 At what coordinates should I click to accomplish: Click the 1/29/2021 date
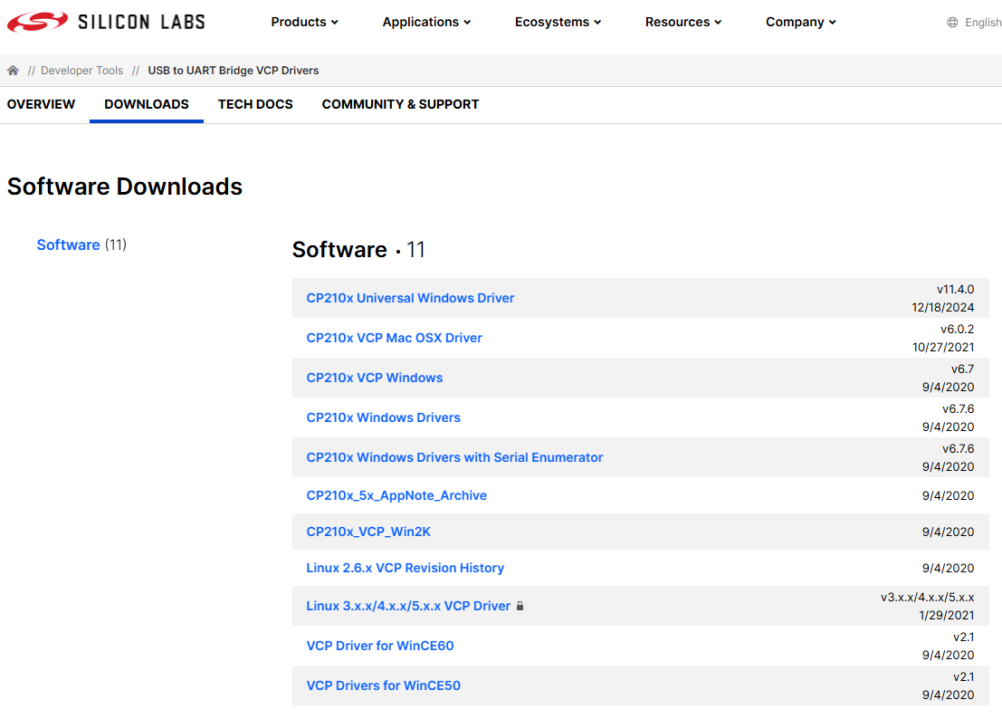click(x=947, y=615)
